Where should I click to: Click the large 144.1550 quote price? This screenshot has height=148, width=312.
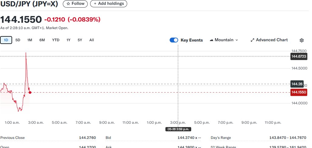tap(21, 19)
